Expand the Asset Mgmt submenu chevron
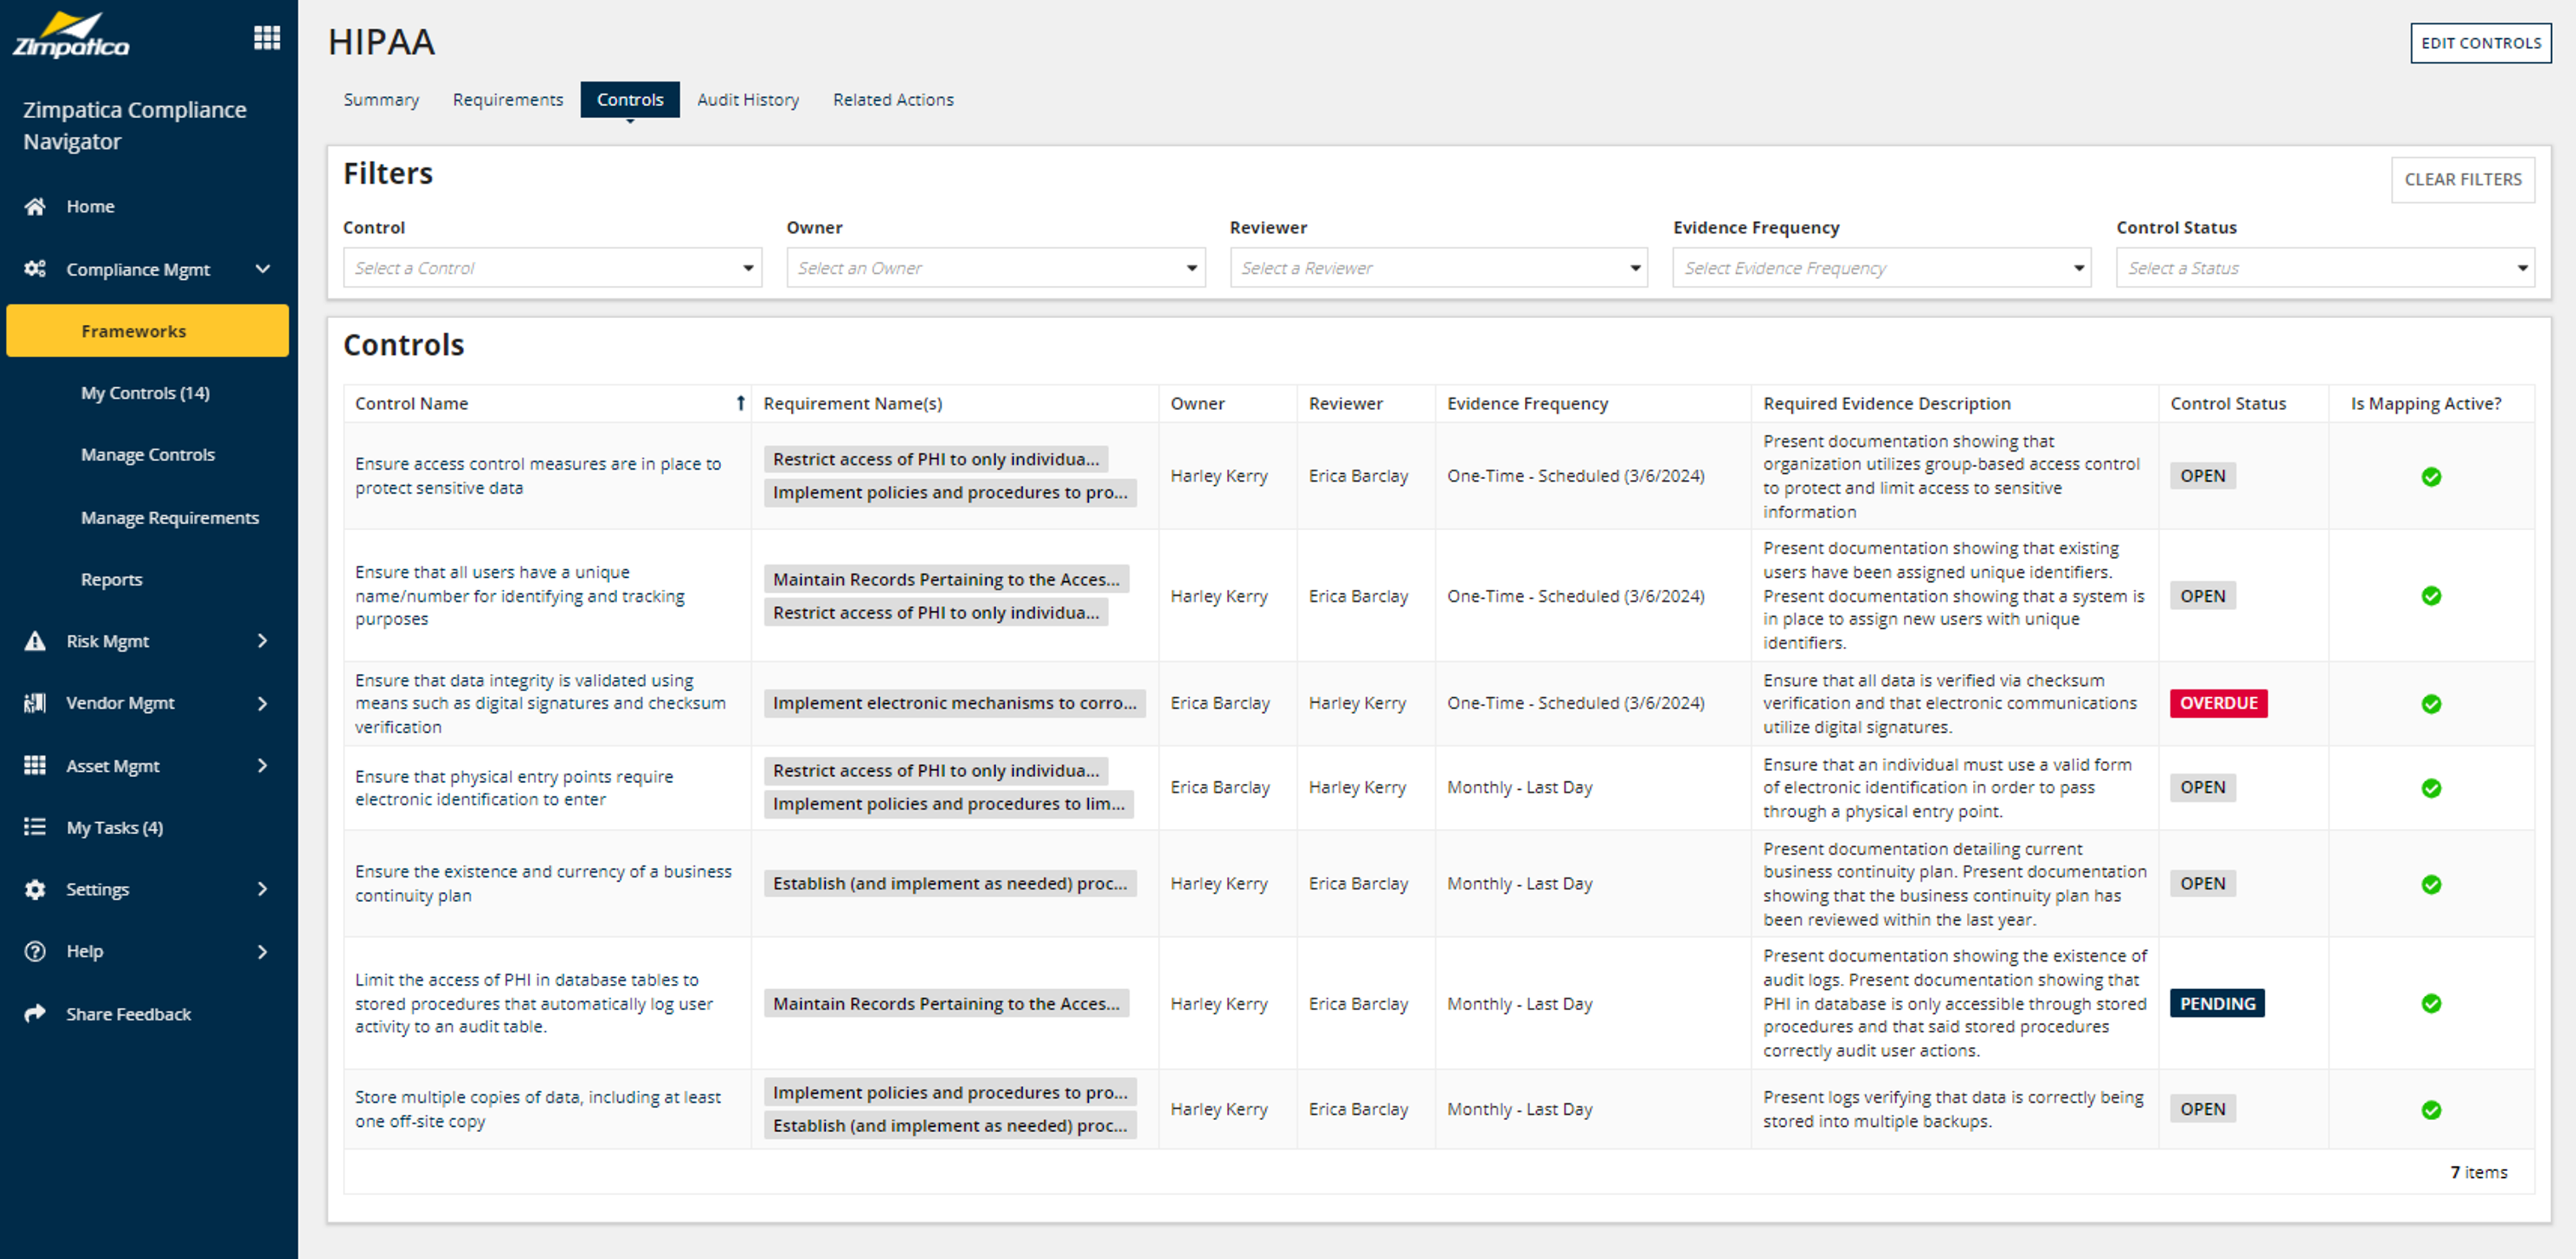2576x1259 pixels. tap(262, 764)
